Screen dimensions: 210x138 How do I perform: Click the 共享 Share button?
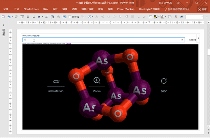click(202, 9)
